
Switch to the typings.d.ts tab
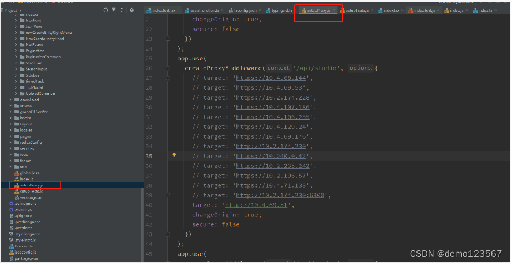point(281,10)
